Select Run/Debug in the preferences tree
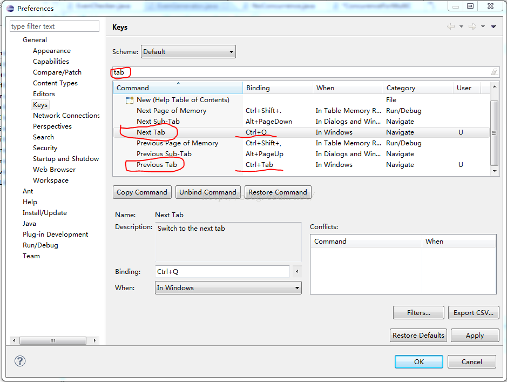507x382 pixels. (x=40, y=245)
